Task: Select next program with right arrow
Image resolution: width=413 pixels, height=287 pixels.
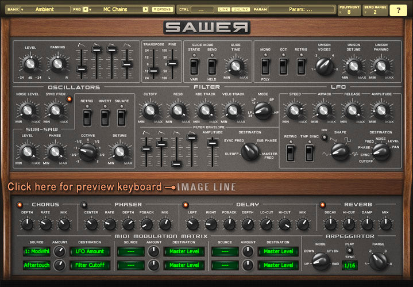Action: pos(145,10)
